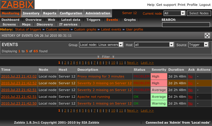Click Ack No for Proxy missing row
This screenshot has height=126, width=212.
click(x=190, y=76)
